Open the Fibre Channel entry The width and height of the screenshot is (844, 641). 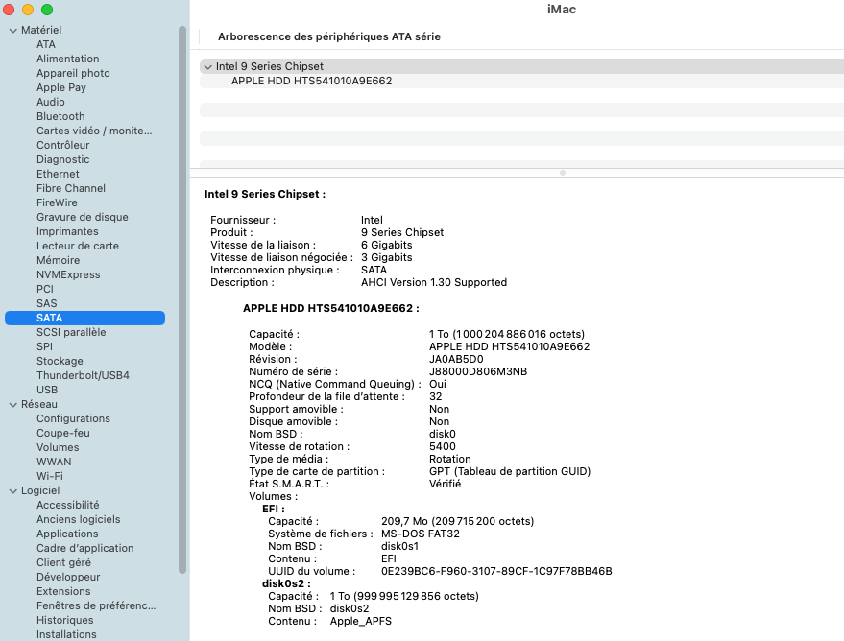tap(71, 188)
